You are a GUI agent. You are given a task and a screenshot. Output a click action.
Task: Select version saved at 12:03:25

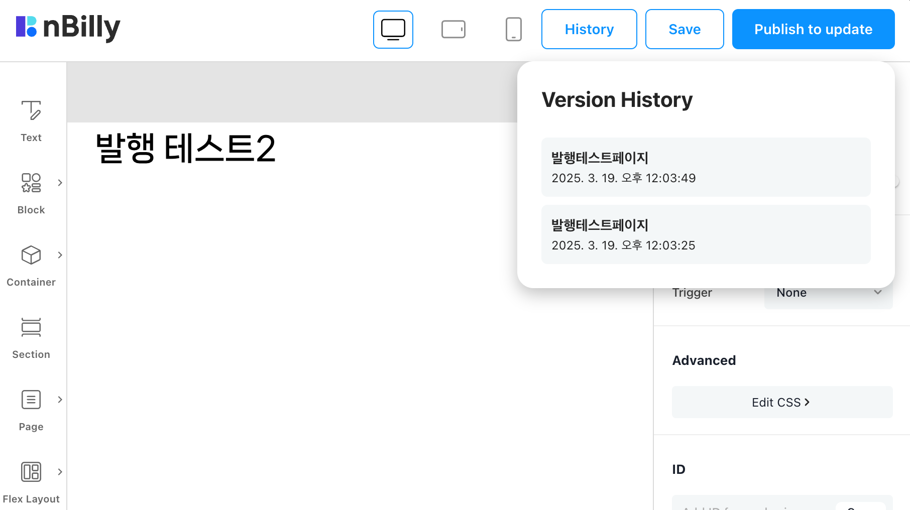click(706, 234)
